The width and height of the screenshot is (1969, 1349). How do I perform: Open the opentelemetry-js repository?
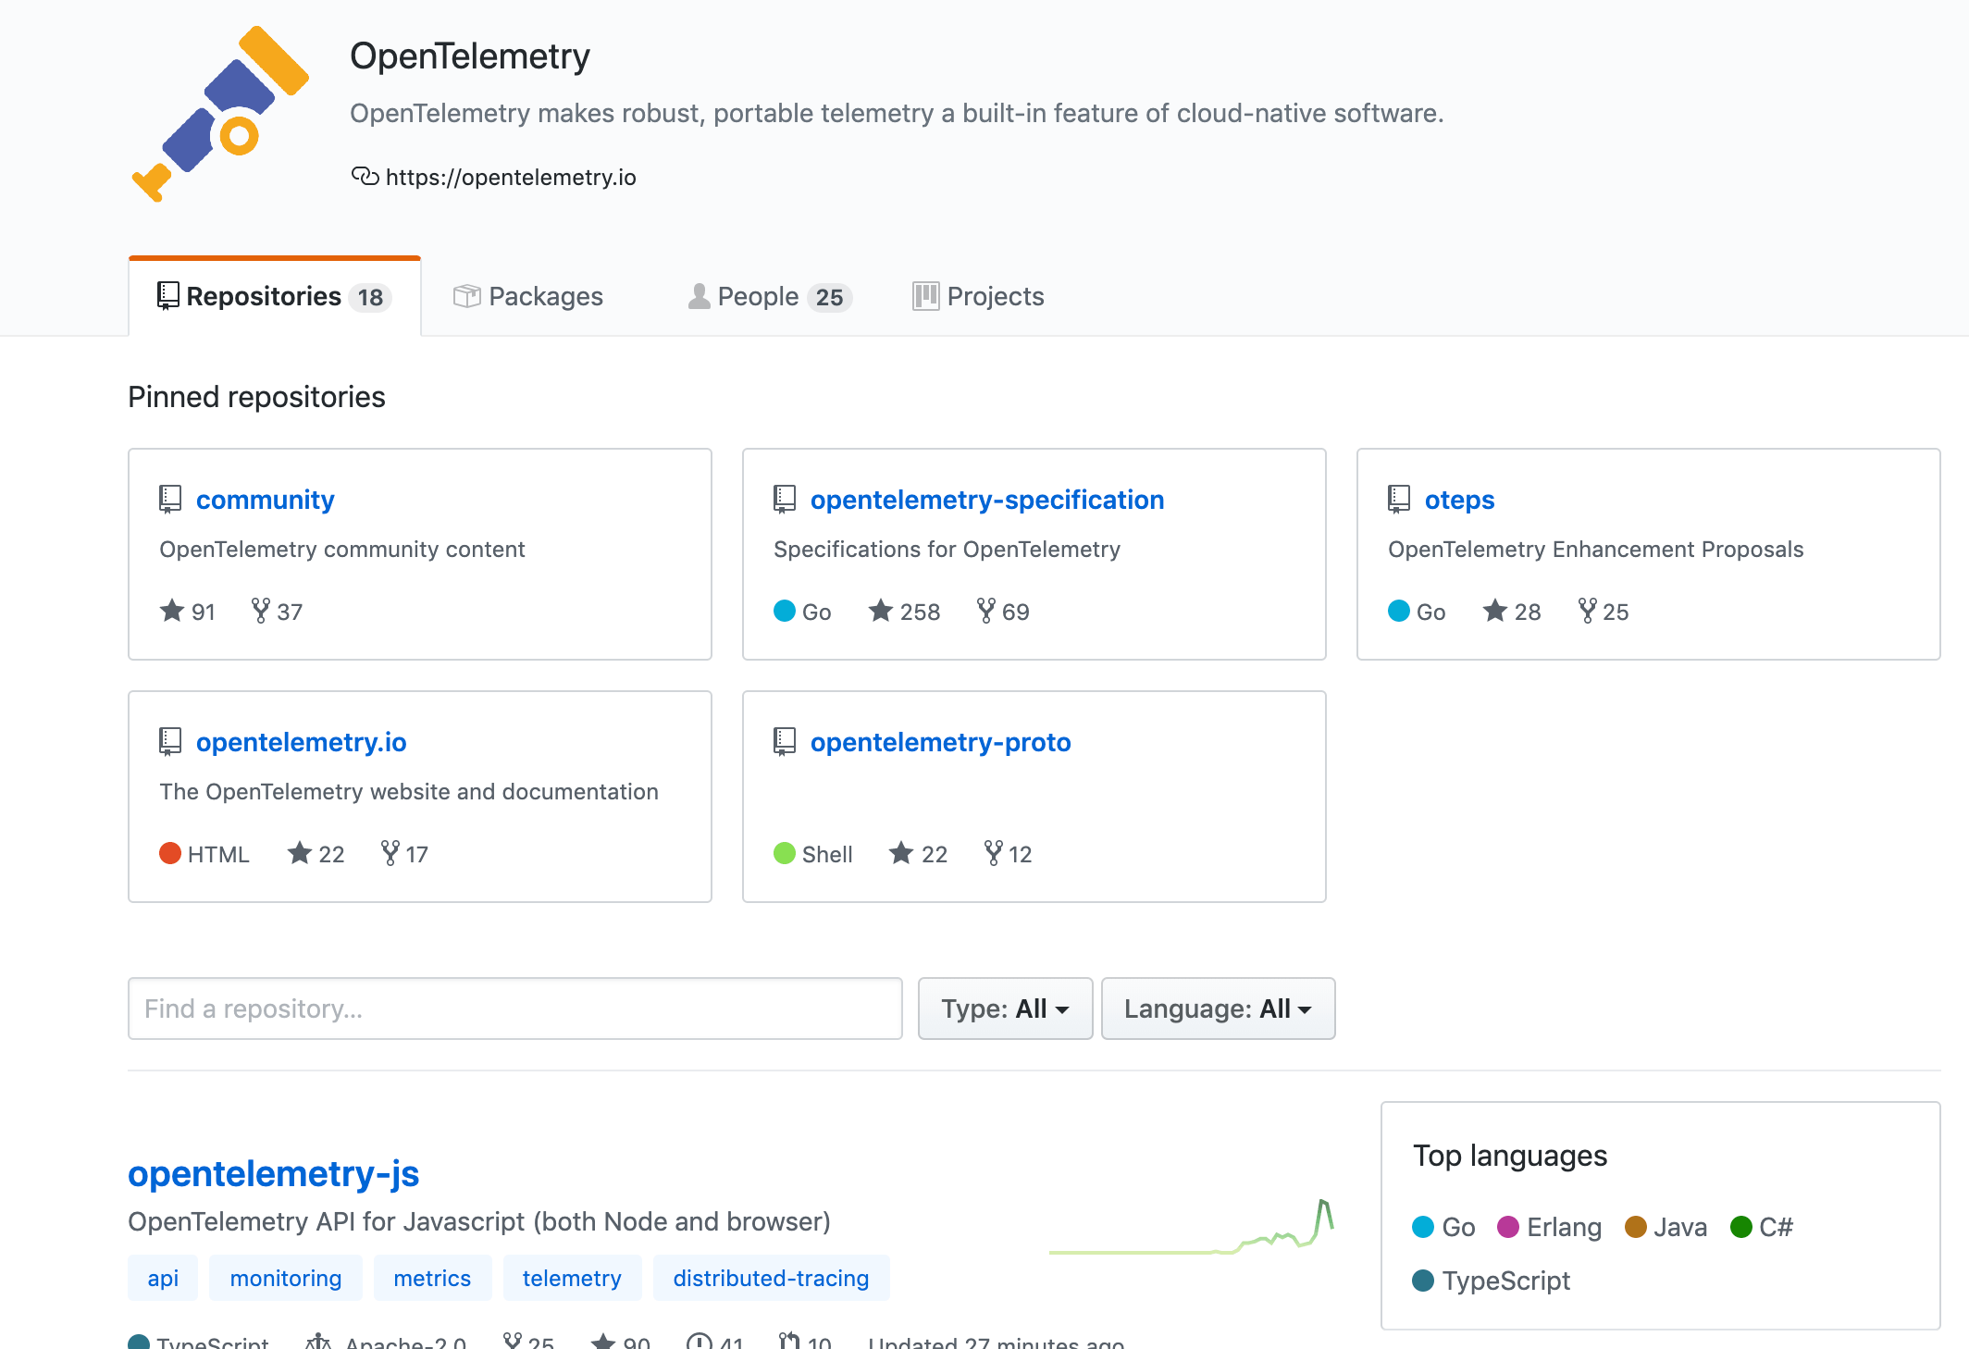click(274, 1173)
